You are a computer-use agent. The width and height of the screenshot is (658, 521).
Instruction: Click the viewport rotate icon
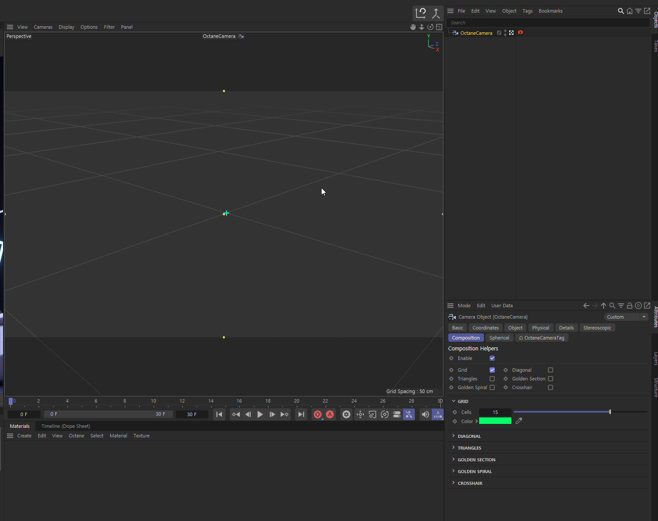point(430,27)
